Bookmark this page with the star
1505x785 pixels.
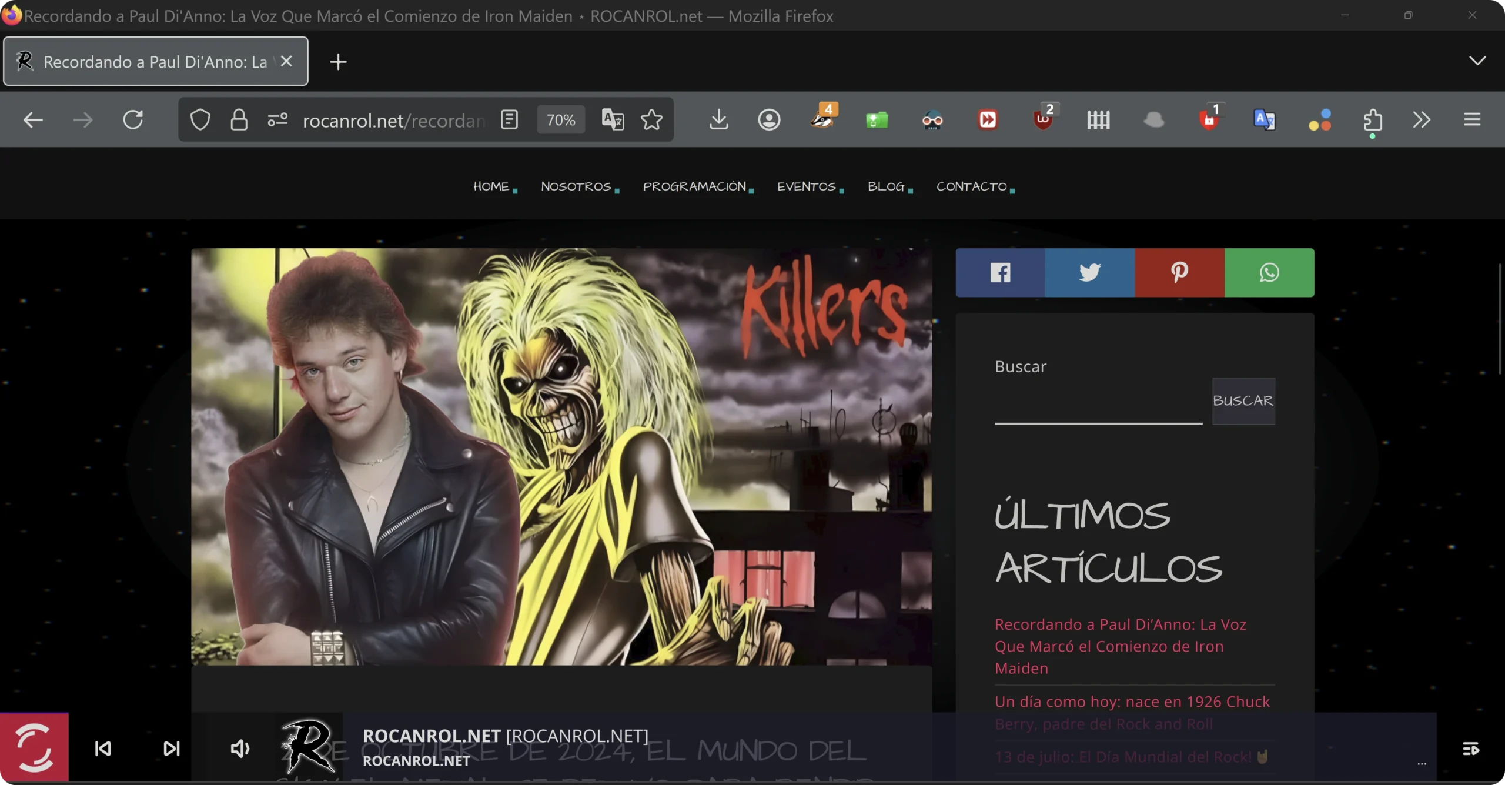pyautogui.click(x=651, y=120)
